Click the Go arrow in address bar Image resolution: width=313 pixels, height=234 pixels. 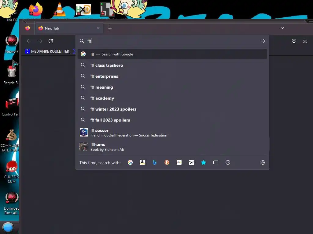click(263, 41)
